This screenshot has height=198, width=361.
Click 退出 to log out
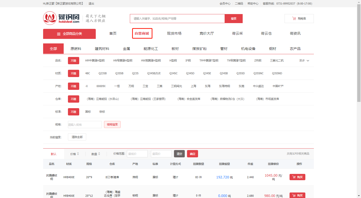92,4
